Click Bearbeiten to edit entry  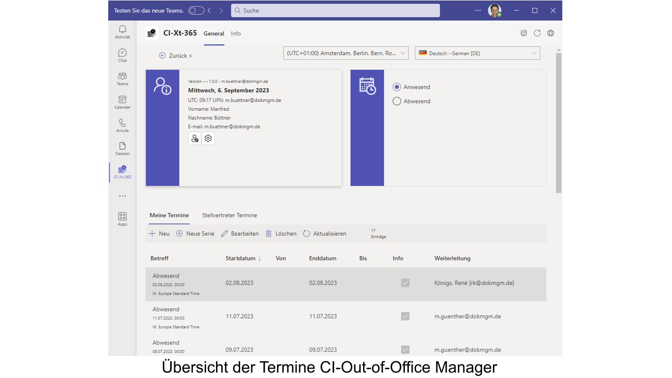pos(240,234)
